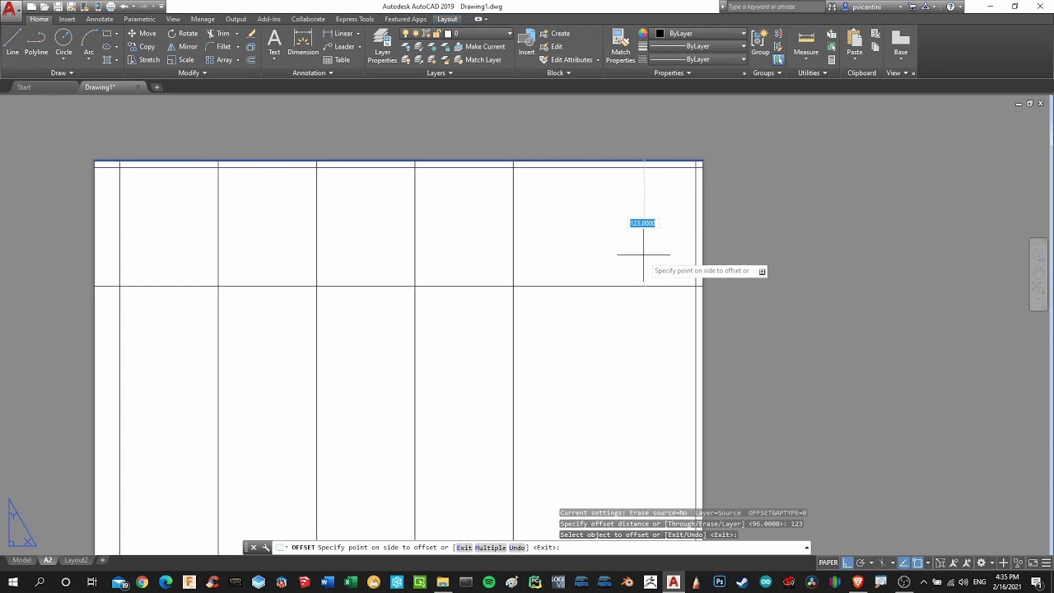Click the Mirror tool

coord(182,47)
